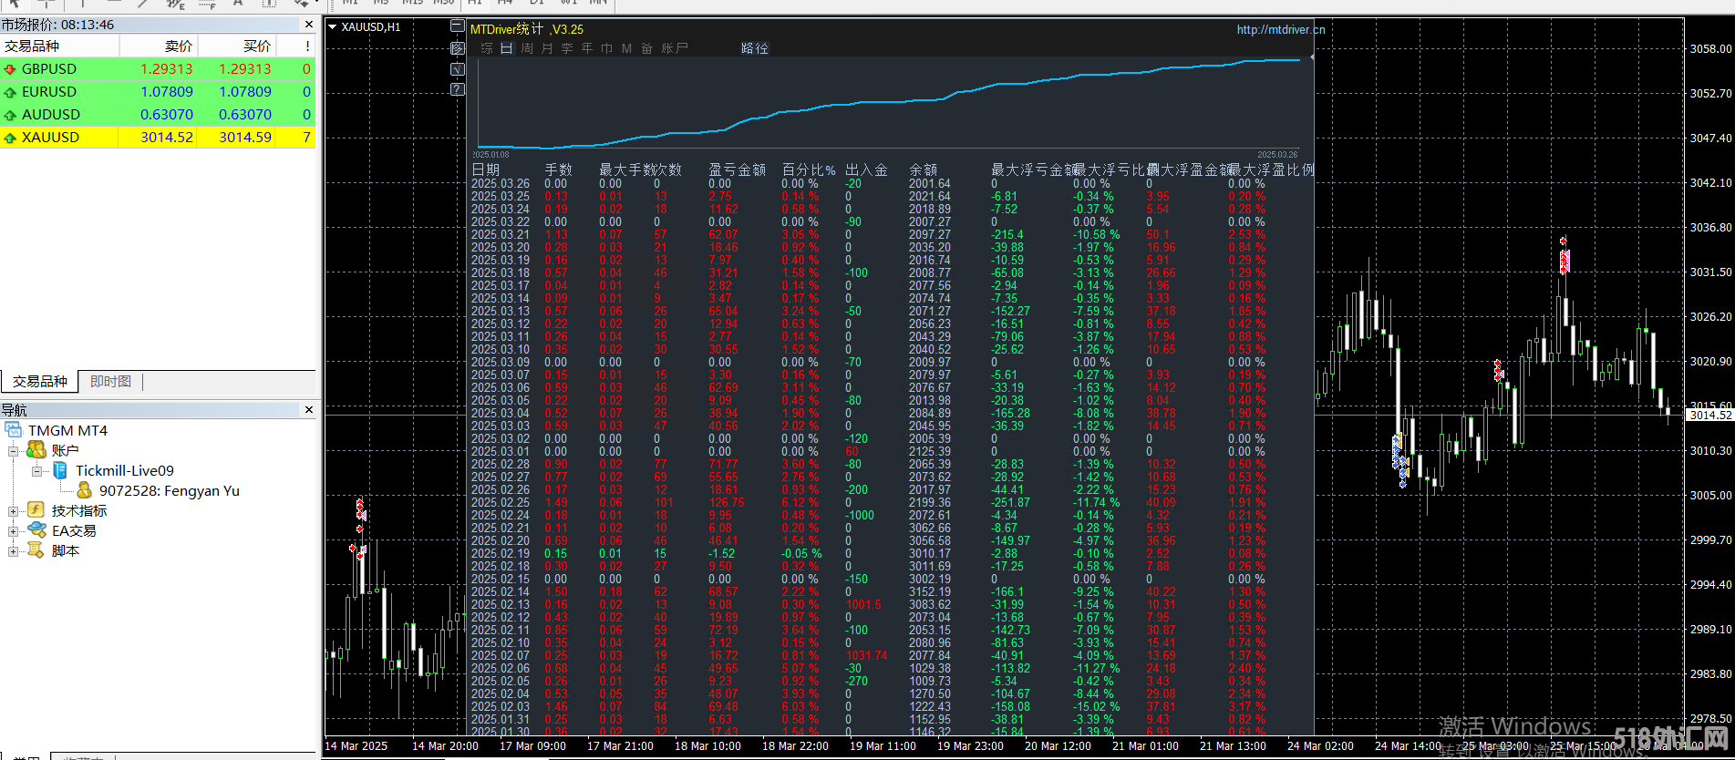Viewport: 1735px width, 760px height.
Task: Switch to the 即时图 tick chart tab
Action: click(110, 381)
